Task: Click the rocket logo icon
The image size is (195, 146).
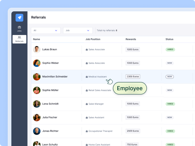Action: point(19,18)
